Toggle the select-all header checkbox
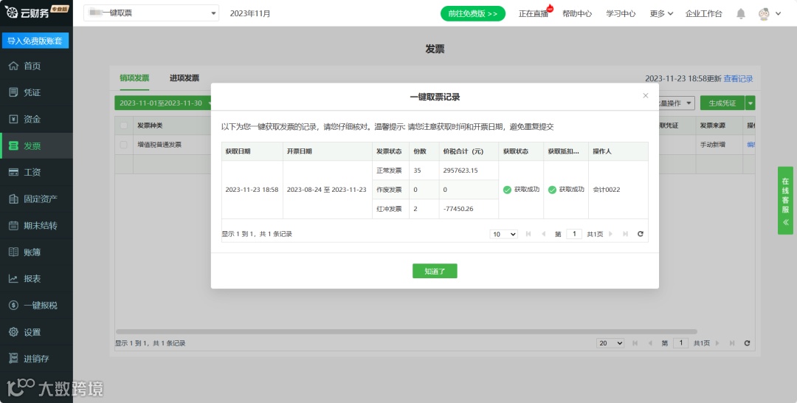 tap(123, 125)
